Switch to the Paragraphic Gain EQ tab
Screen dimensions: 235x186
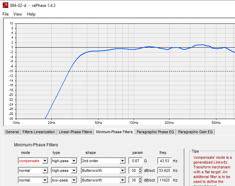[x=195, y=132]
